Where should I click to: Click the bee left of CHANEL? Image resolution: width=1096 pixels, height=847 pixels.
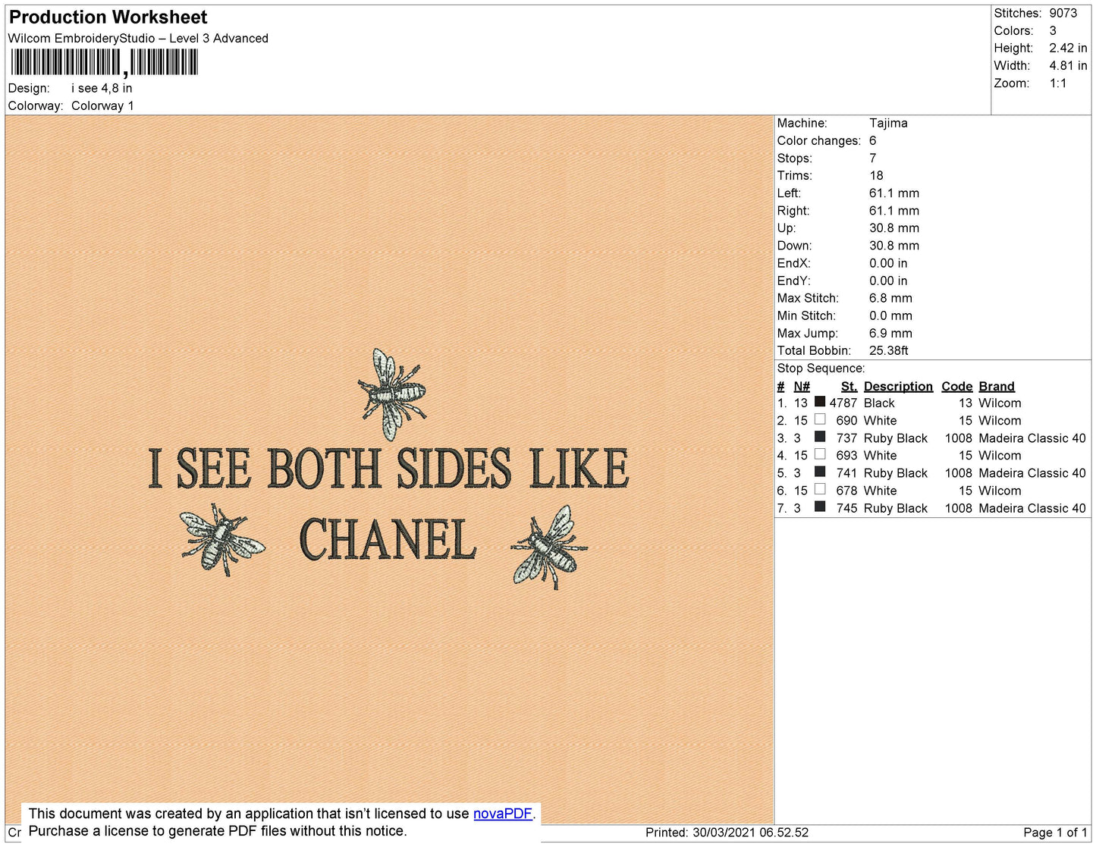click(x=221, y=539)
